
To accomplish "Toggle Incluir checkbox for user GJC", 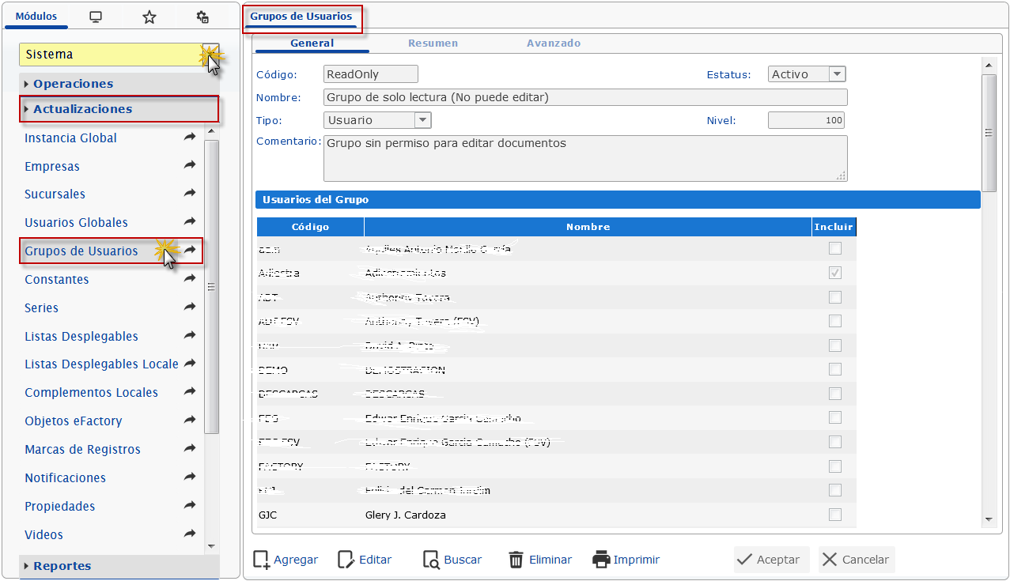I will (x=834, y=515).
